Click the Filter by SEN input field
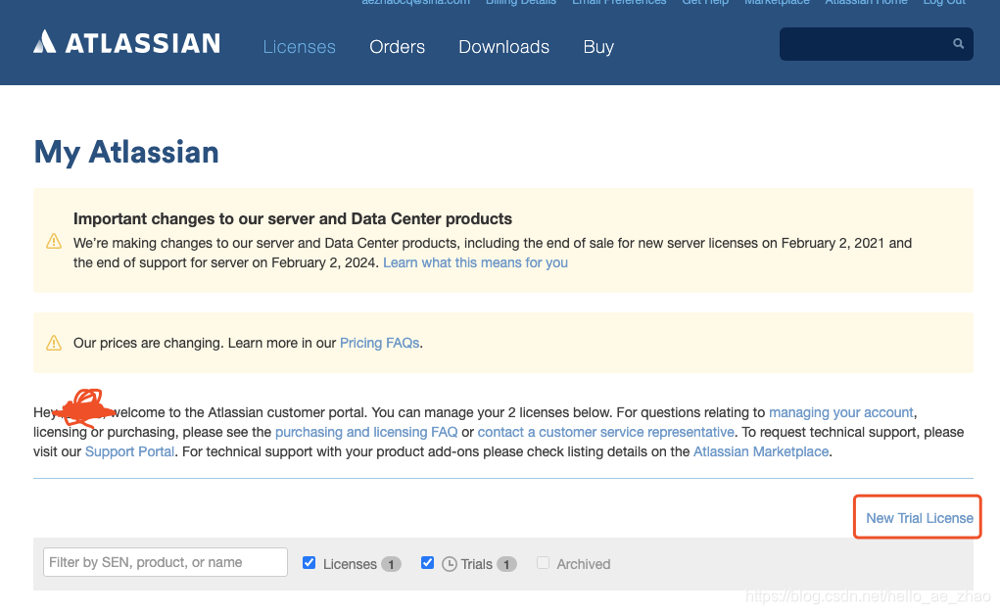This screenshot has height=614, width=1000. [166, 562]
